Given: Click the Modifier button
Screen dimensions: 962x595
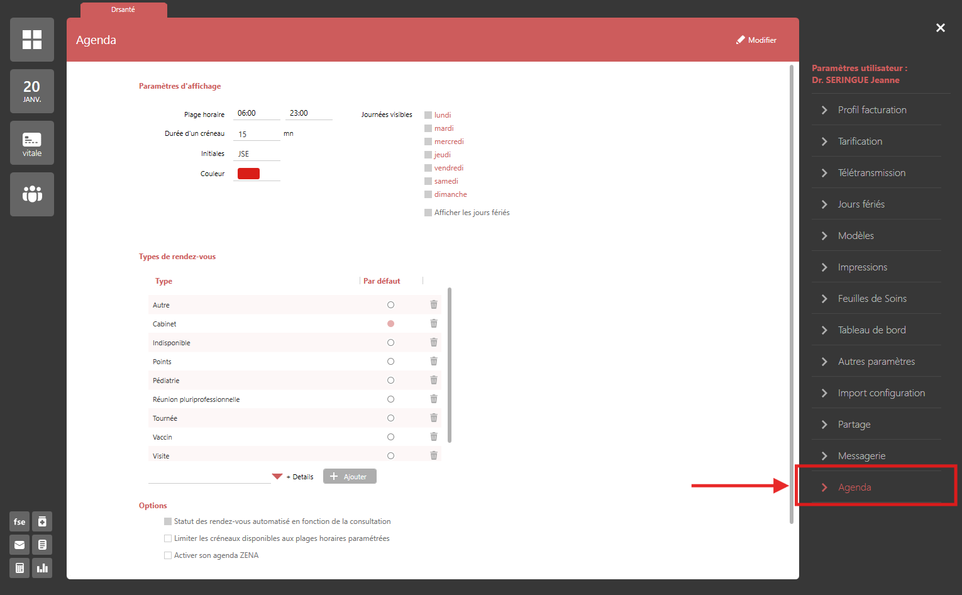Looking at the screenshot, I should tap(756, 40).
